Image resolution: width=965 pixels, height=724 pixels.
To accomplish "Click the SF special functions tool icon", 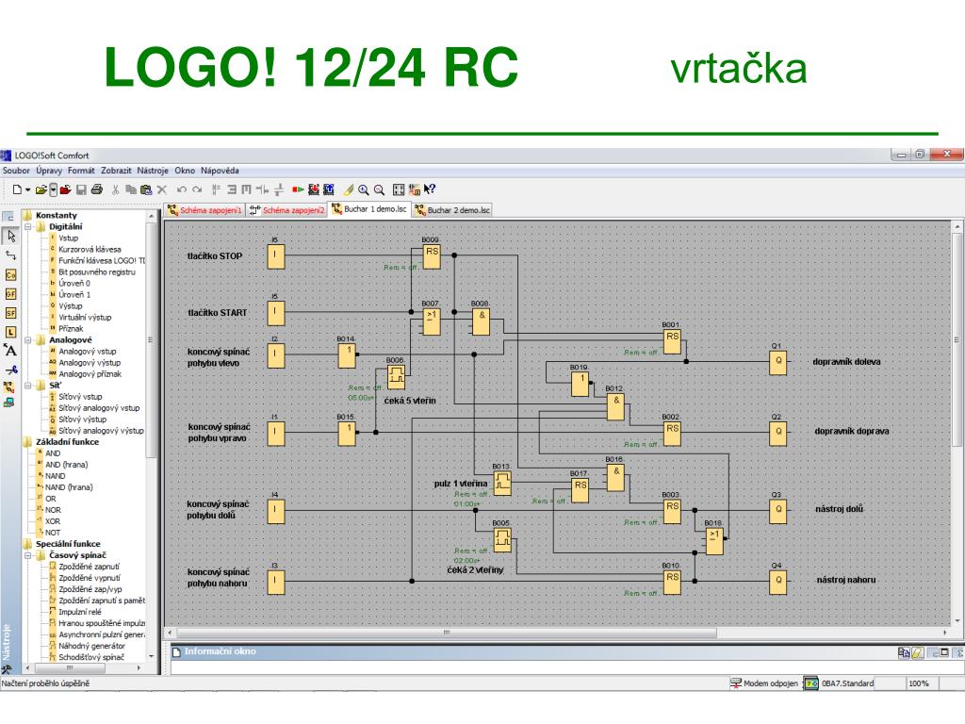I will click(10, 313).
